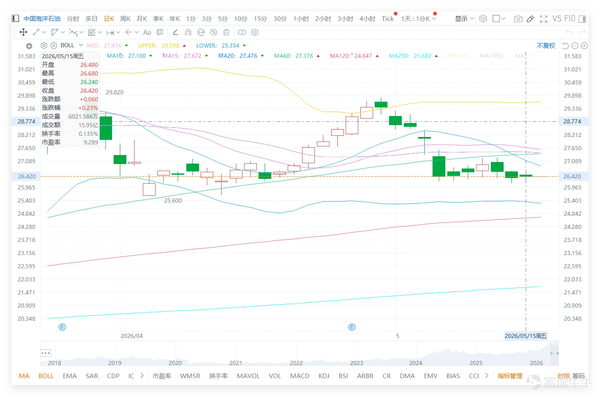Open 1天:1分K period dropdown

pos(419,18)
